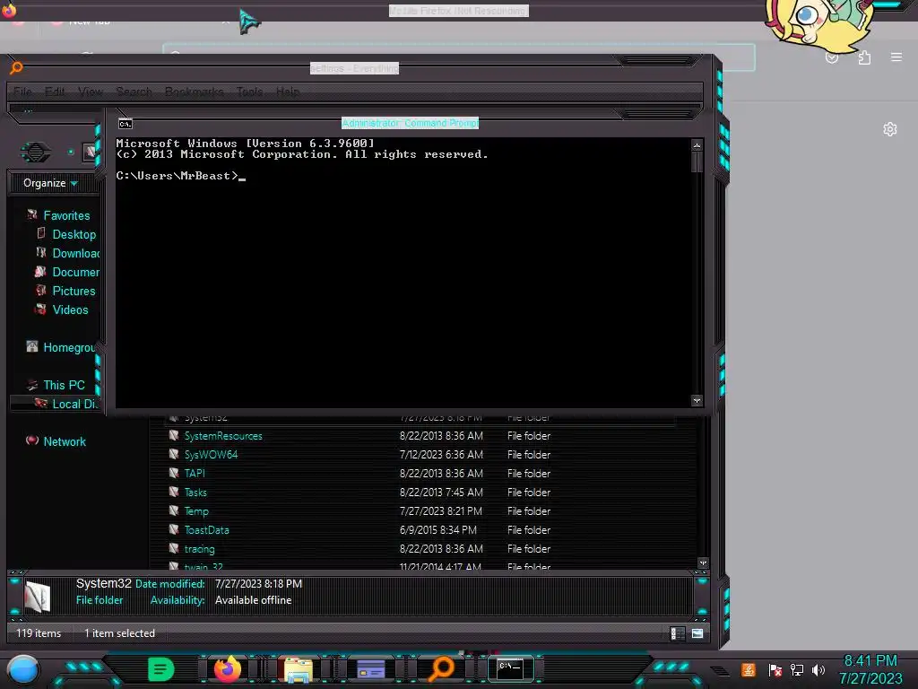Click the Desktop shortcut icon in Favorites

coord(41,233)
